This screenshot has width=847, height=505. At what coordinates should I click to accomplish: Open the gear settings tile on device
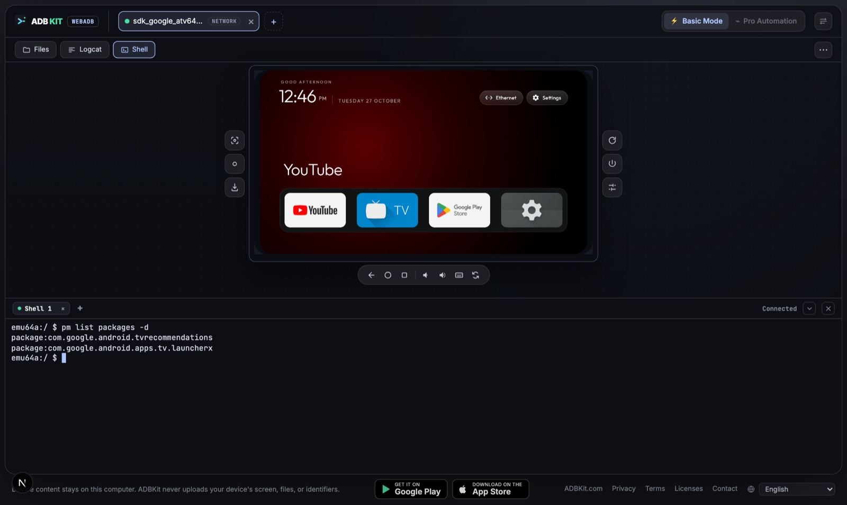point(531,210)
